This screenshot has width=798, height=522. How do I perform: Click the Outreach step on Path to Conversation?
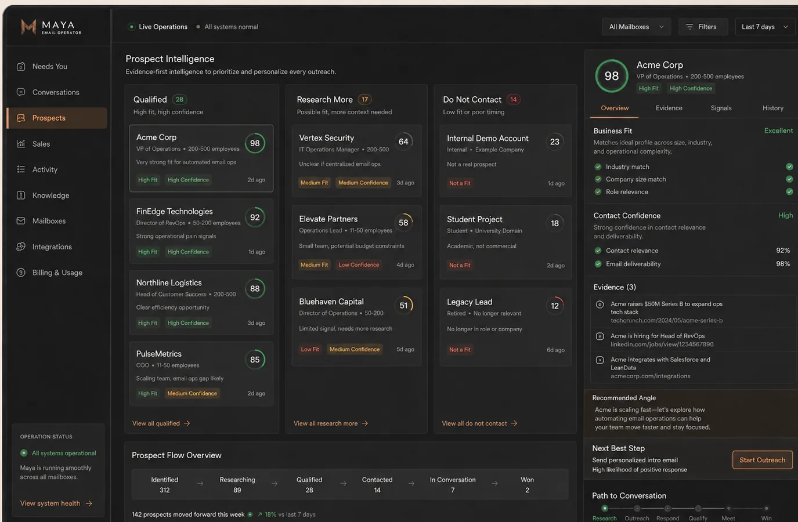637,513
